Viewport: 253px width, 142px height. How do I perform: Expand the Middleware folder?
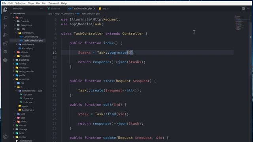(28, 45)
